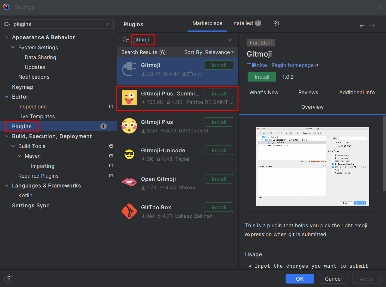Click the Open Gitmoji lips icon
386x287 pixels.
point(129,182)
